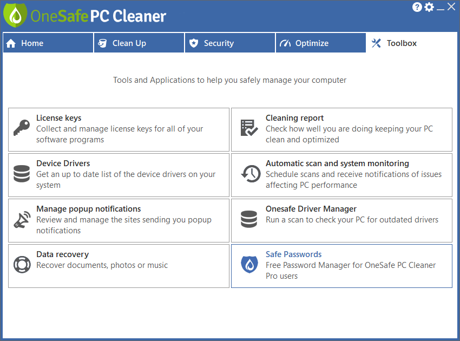Switch to the Home tab
This screenshot has height=341, width=460.
tap(48, 43)
